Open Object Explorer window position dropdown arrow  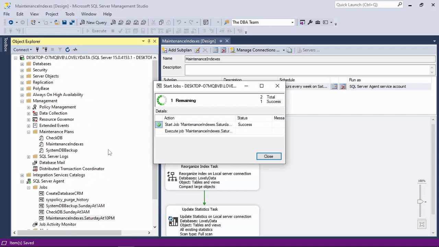tap(143, 41)
